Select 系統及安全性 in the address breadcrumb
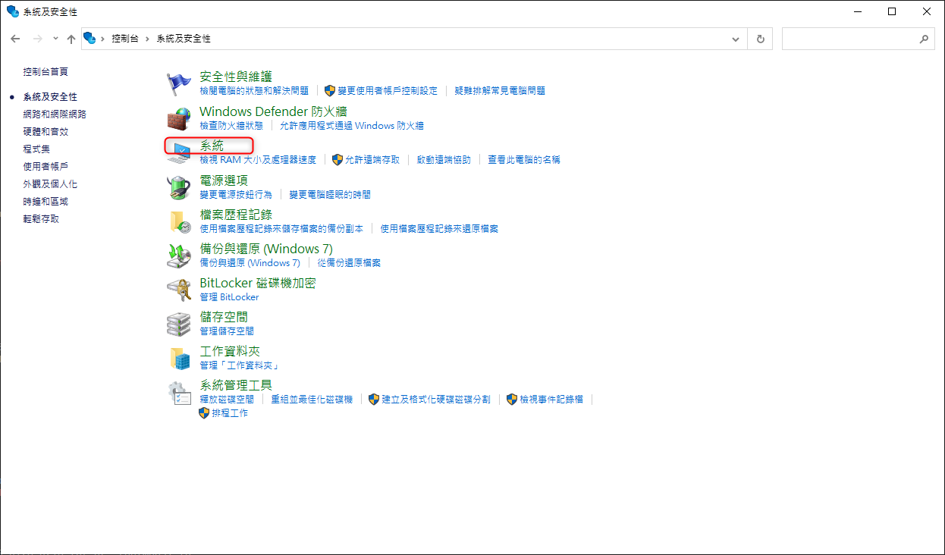The image size is (945, 555). click(184, 39)
